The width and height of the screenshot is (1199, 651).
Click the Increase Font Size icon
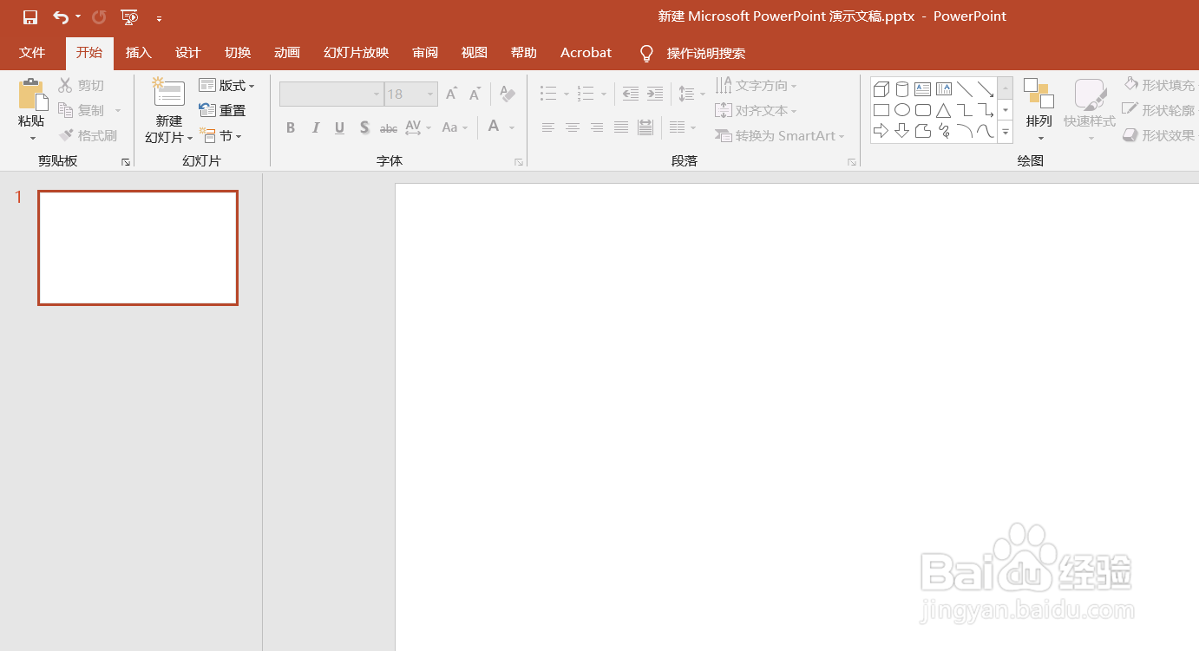click(x=451, y=94)
